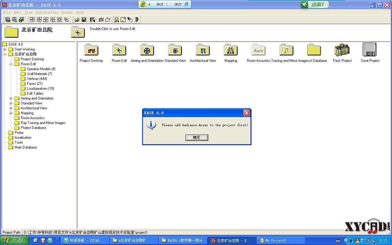Image resolution: width=392 pixels, height=245 pixels.
Task: Select Wall Materials (7) in tree
Action: tap(40, 74)
